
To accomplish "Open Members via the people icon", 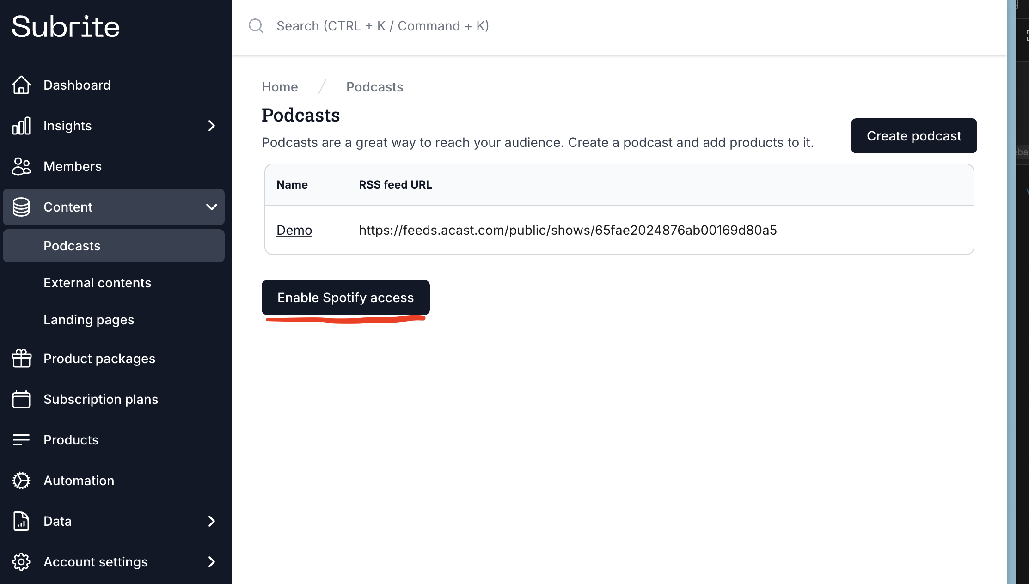I will tap(21, 166).
